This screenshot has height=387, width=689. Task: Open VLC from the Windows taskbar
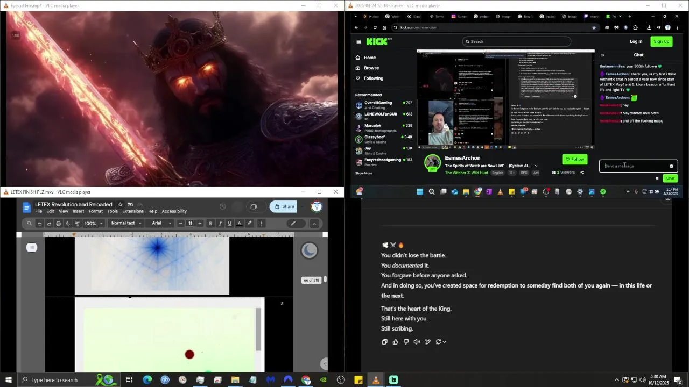(376, 380)
